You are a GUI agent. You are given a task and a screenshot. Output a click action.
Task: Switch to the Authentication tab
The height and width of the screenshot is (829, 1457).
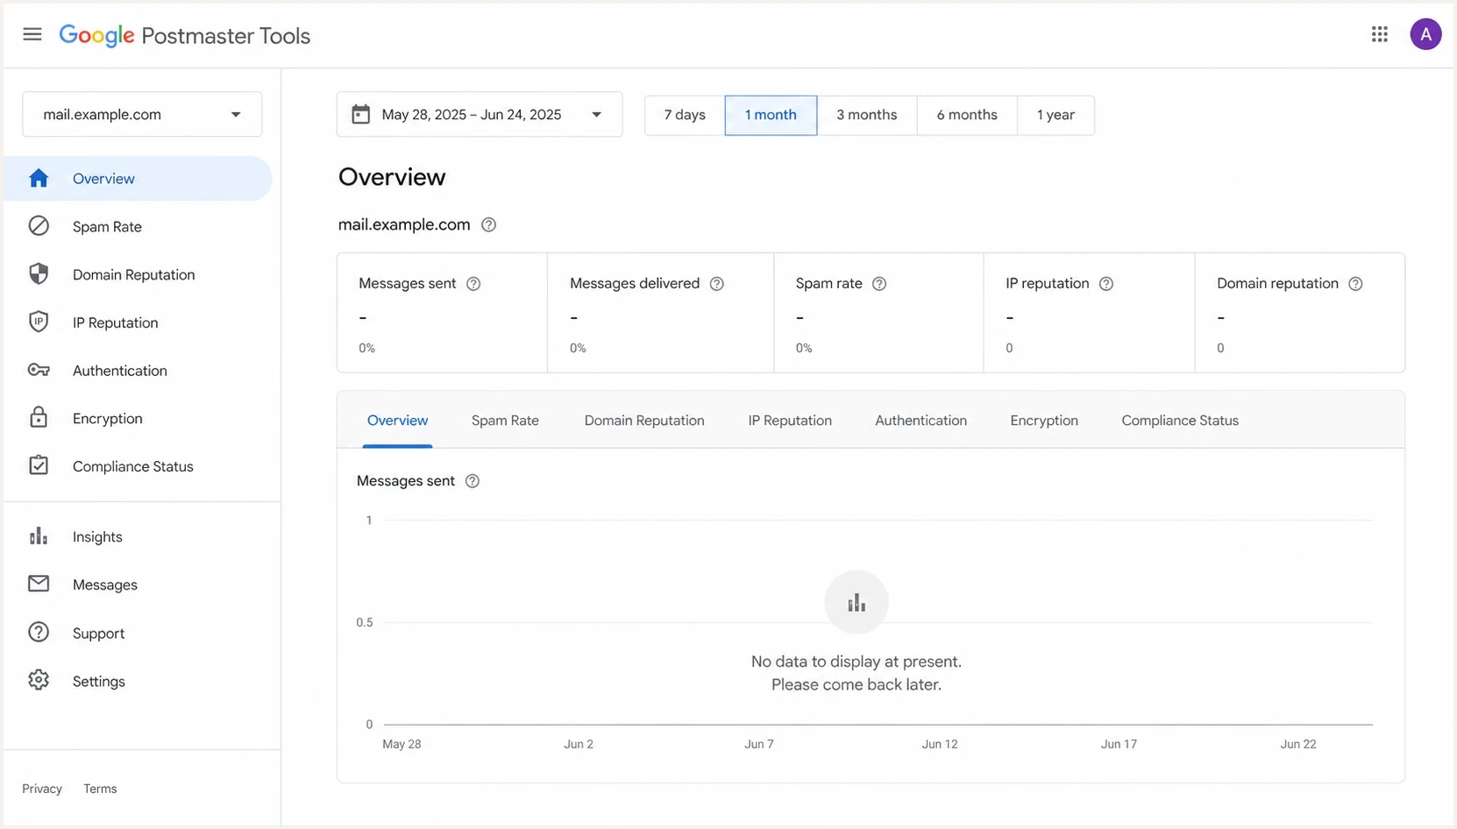coord(920,421)
